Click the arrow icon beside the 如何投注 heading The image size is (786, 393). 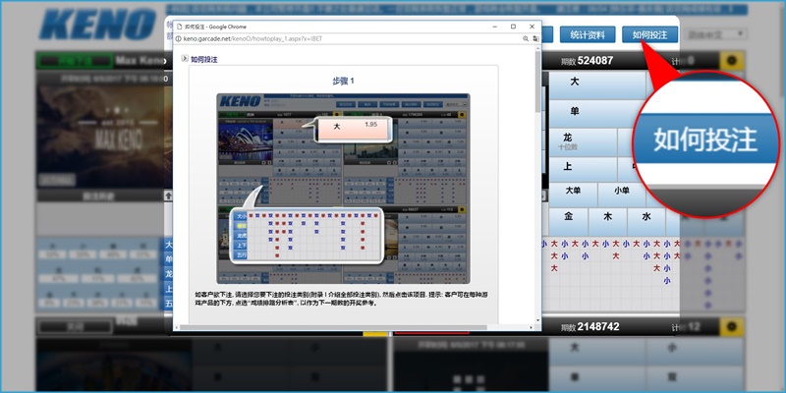click(x=185, y=59)
